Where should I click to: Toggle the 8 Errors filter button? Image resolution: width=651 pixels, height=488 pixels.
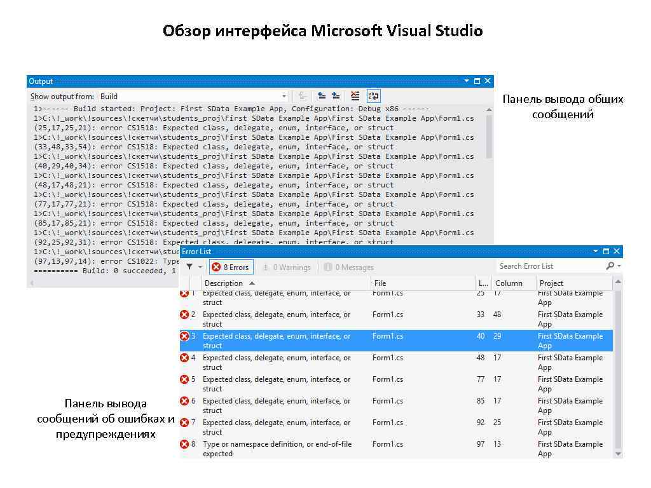tap(231, 268)
